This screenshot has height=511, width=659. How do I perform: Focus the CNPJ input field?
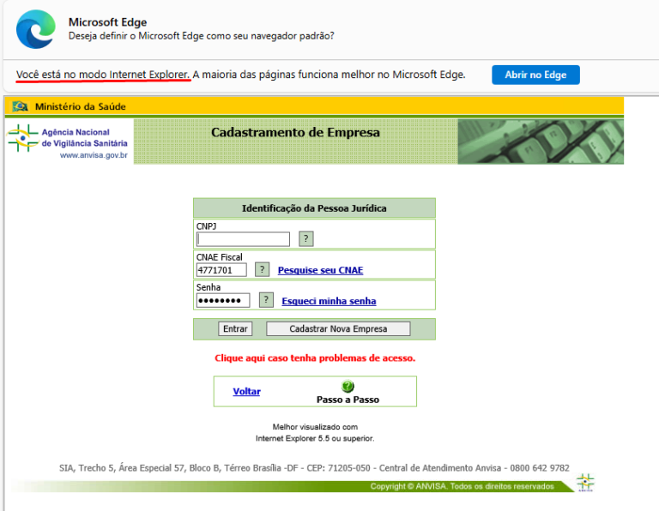pos(243,239)
